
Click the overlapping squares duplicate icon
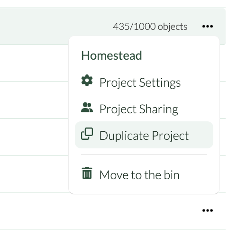point(87,134)
